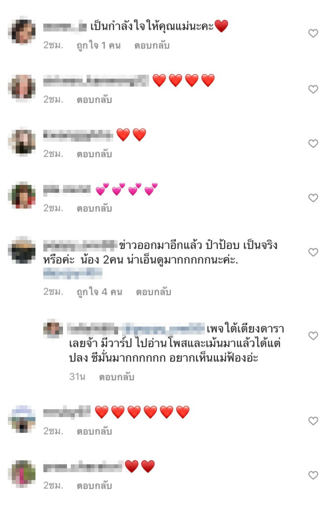View who liked: ถูกใจ 4 คน
Image resolution: width=336 pixels, height=506 pixels.
pos(99,292)
